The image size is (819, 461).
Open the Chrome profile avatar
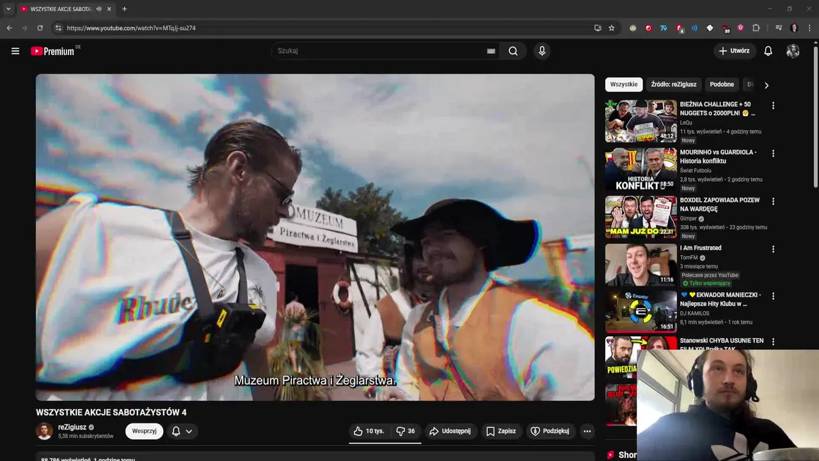tap(794, 28)
